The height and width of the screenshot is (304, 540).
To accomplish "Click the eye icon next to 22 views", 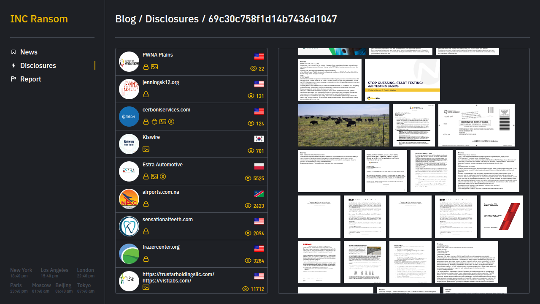I will (254, 68).
